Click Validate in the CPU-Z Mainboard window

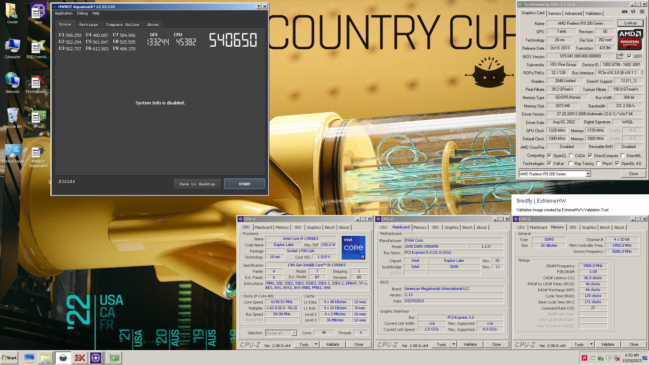[x=470, y=344]
